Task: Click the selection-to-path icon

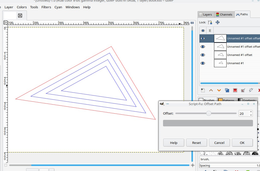Action: click(x=243, y=90)
